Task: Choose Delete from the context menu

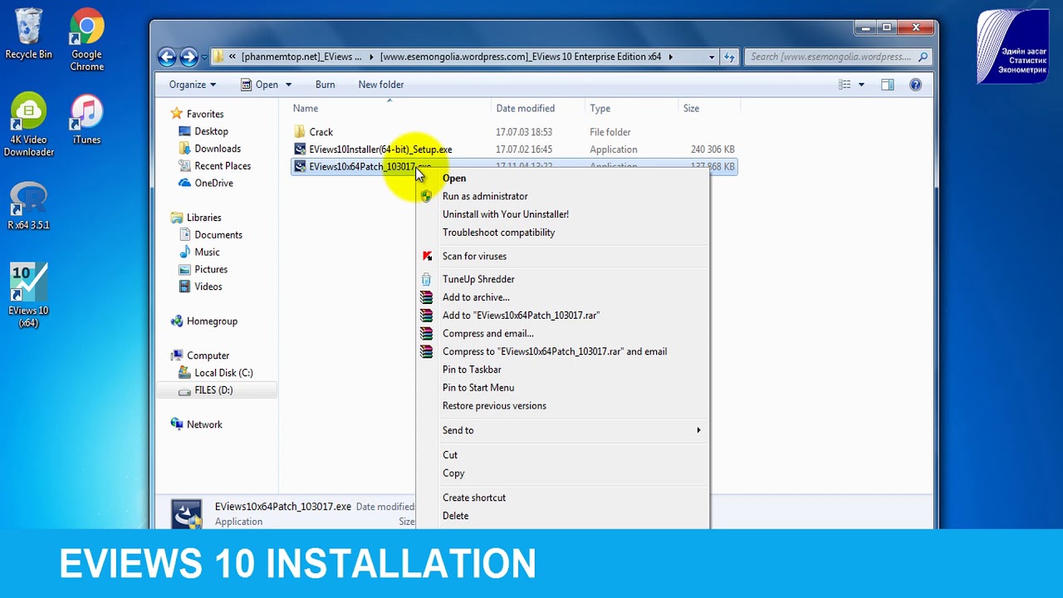Action: tap(456, 516)
